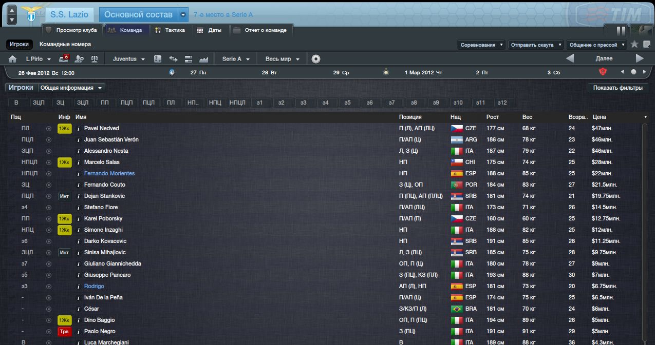
Task: Click the manager photo thumbnail at top right
Action: point(641,30)
